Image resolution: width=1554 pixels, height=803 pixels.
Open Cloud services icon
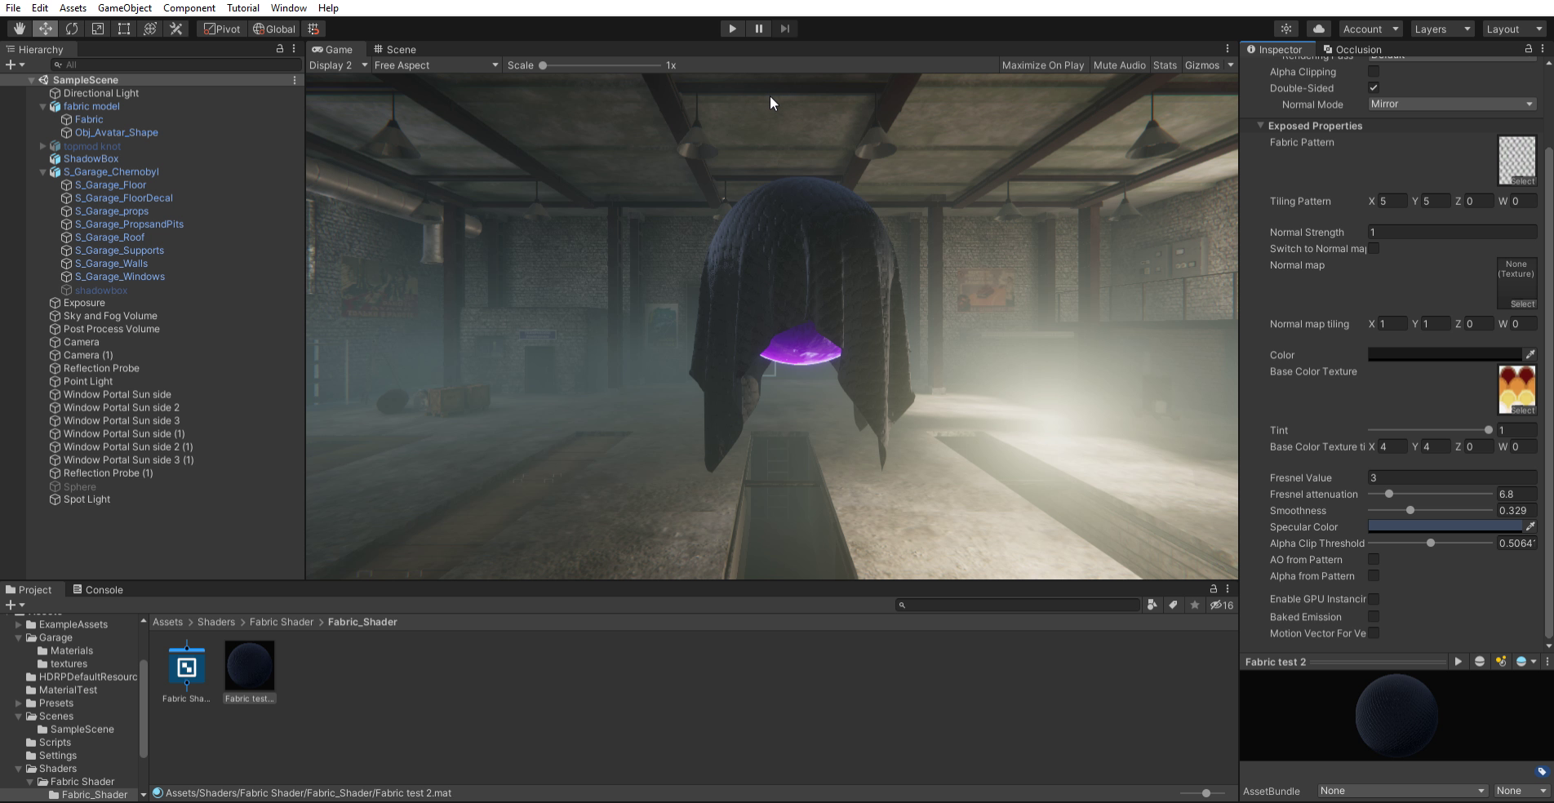[x=1318, y=29]
